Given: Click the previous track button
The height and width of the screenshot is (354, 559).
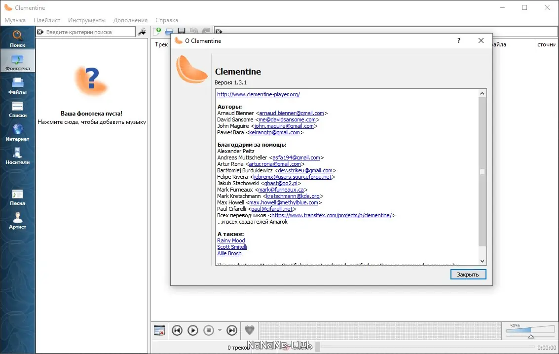Looking at the screenshot, I should pos(177,330).
